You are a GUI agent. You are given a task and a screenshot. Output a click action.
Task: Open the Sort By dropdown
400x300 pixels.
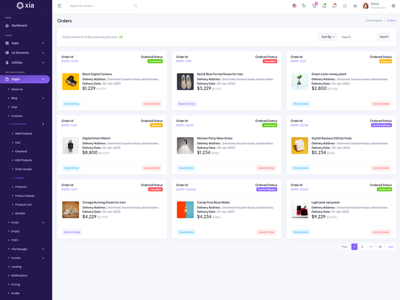(x=327, y=37)
